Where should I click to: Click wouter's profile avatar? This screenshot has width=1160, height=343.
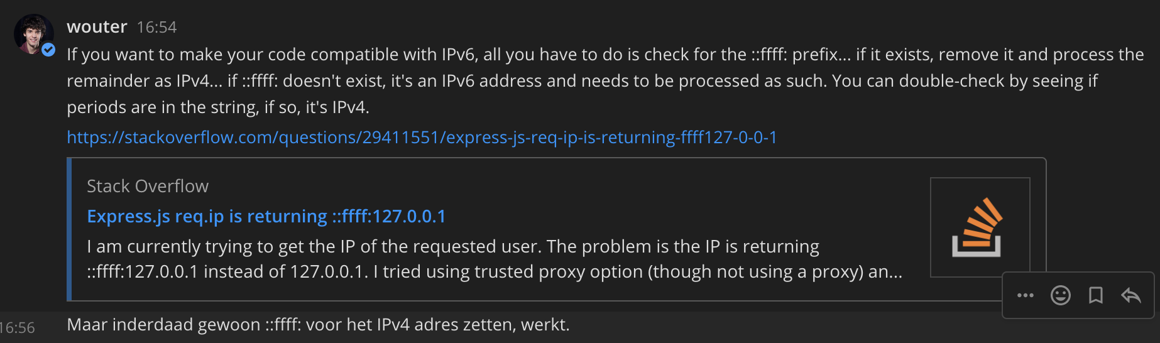coord(32,33)
